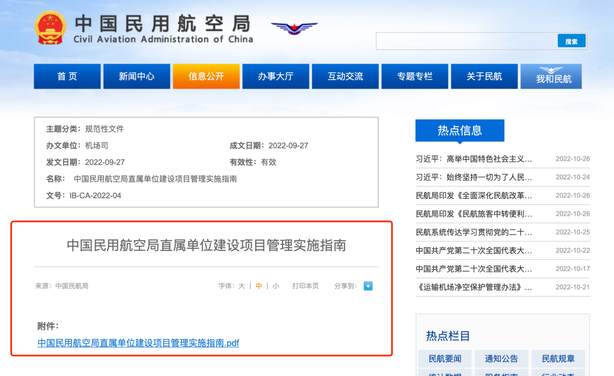614x376 pixels.
Task: Open the attachment PDF link 实施指南.pdf
Action: click(138, 343)
